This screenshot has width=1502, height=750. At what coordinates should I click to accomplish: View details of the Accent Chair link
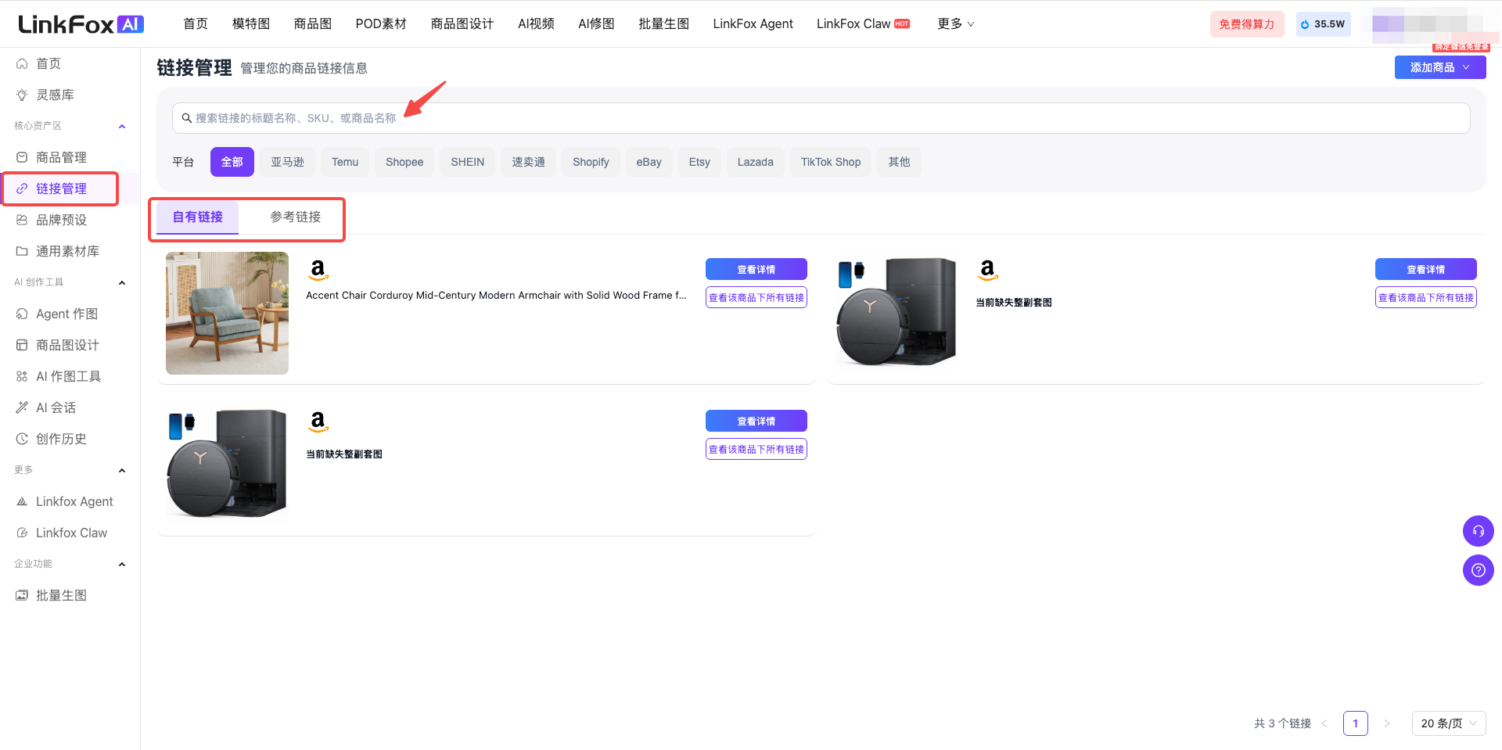click(756, 269)
